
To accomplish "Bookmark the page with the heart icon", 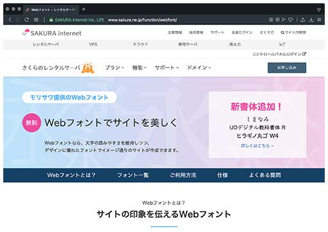I will pyautogui.click(x=291, y=20).
